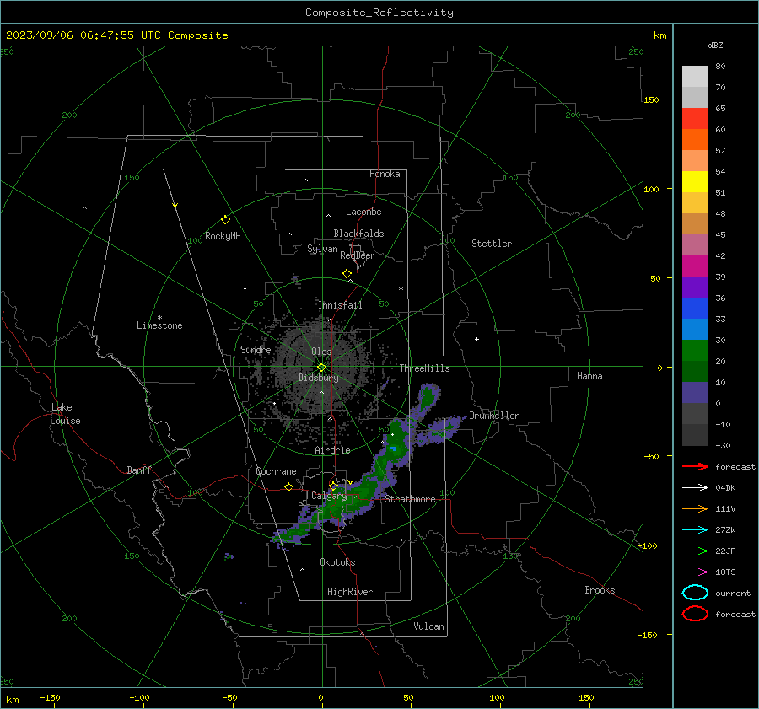759x709 pixels.
Task: Click the red forecast ellipse icon
Action: coord(695,614)
